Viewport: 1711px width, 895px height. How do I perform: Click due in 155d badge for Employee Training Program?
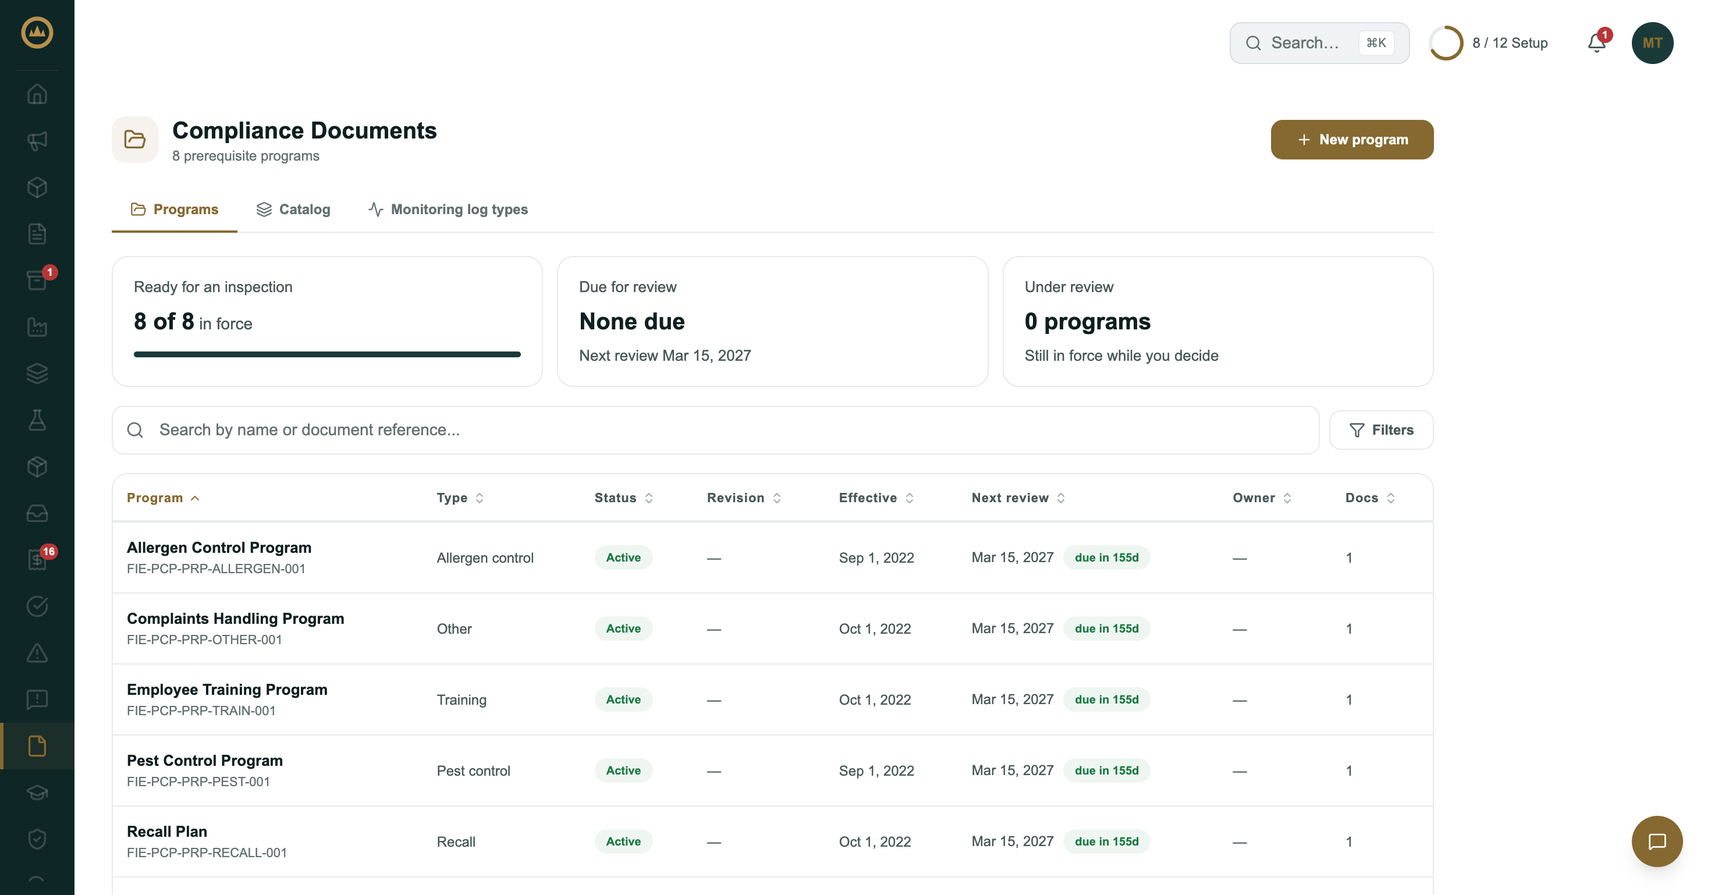[1106, 699]
